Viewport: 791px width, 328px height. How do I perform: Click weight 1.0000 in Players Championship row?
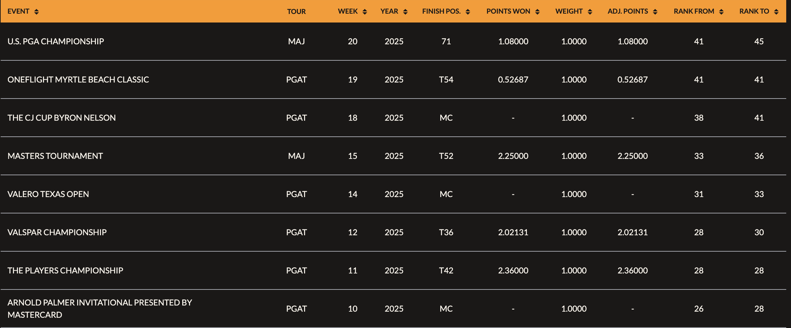[x=574, y=270]
